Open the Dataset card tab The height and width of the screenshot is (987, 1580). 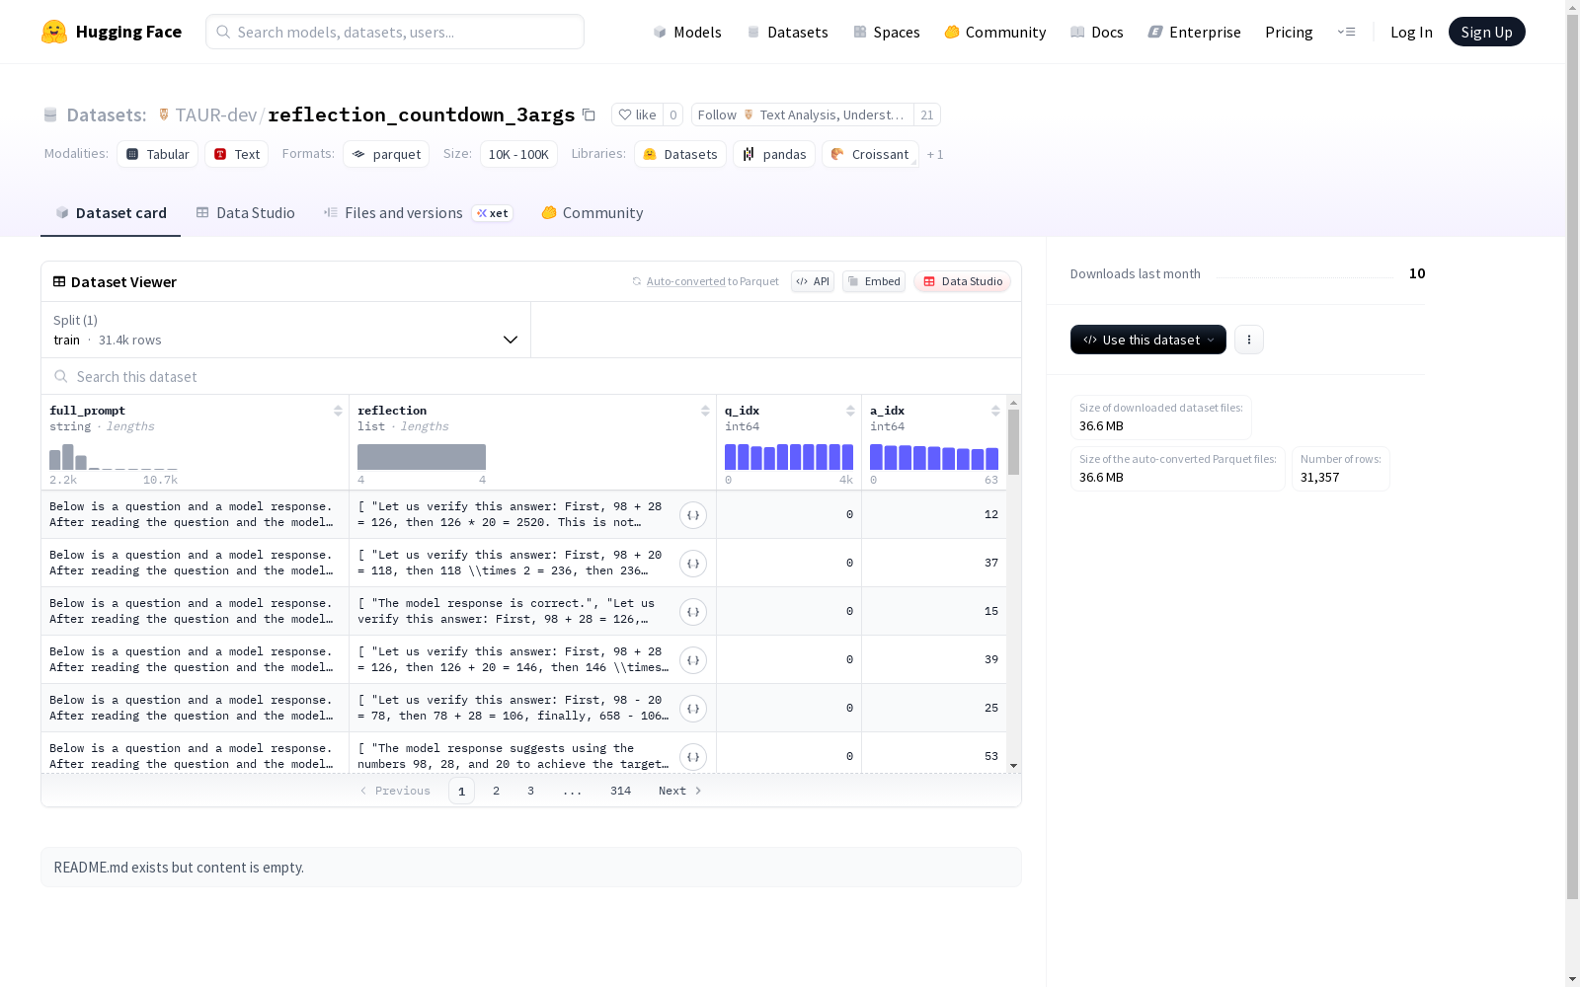click(x=111, y=213)
